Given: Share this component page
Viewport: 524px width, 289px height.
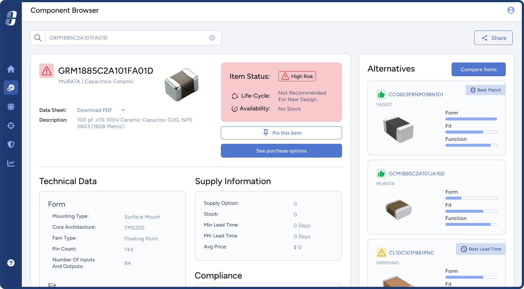Looking at the screenshot, I should [x=493, y=38].
